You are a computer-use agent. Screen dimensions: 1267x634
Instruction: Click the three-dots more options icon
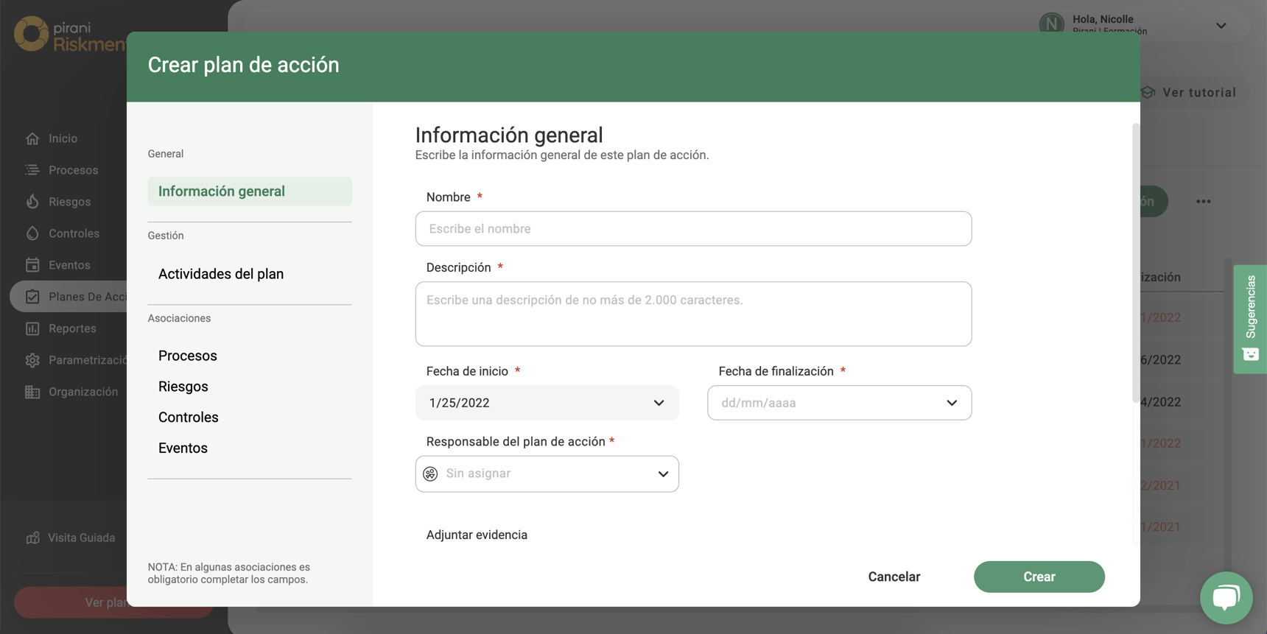click(1203, 202)
